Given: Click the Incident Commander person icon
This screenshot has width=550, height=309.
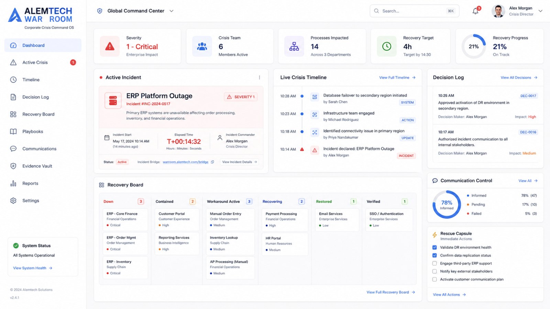Looking at the screenshot, I should [220, 138].
